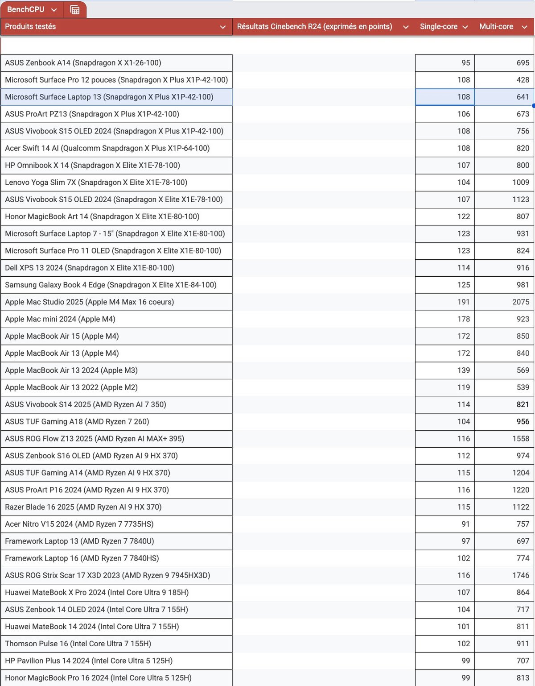535x686 pixels.
Task: Select Apple Mac mini 2024 product cell
Action: [116, 319]
